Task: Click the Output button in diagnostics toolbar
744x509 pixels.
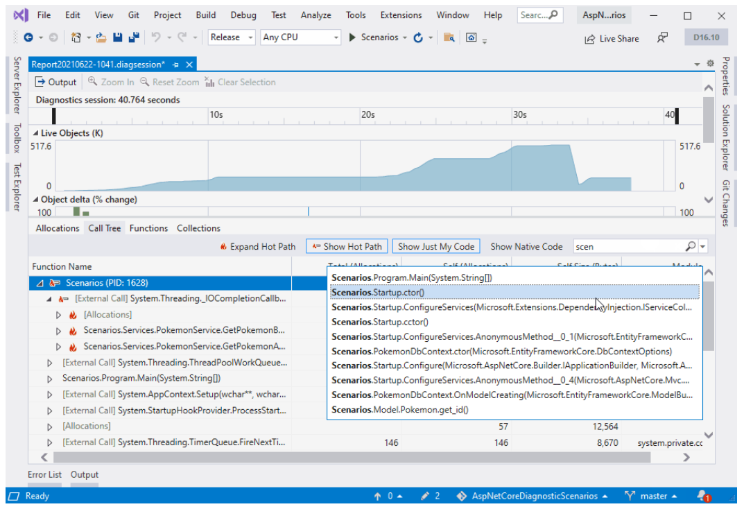Action: click(55, 82)
